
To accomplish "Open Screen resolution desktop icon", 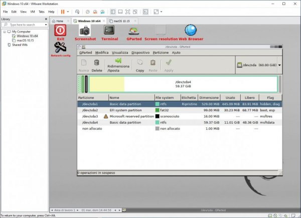I will click(161, 30).
